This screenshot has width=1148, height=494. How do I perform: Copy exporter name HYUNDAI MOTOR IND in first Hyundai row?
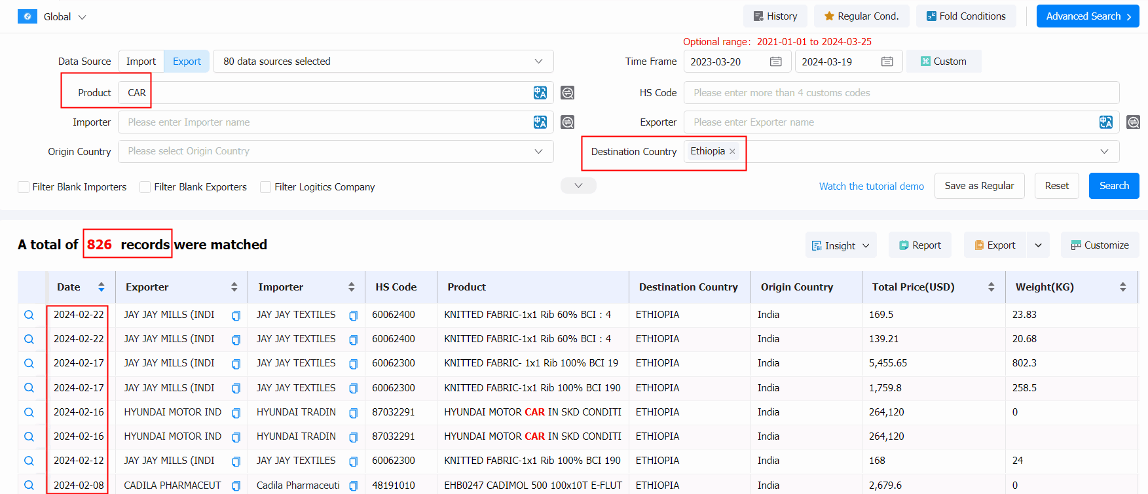pos(236,413)
